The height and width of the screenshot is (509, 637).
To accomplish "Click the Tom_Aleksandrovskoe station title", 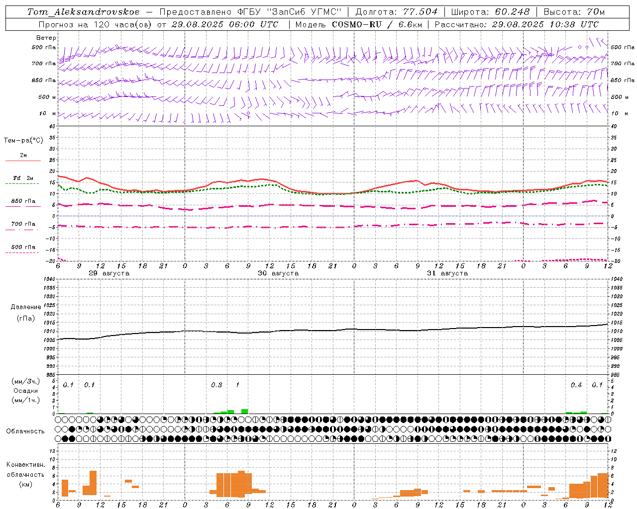I will pos(83,12).
